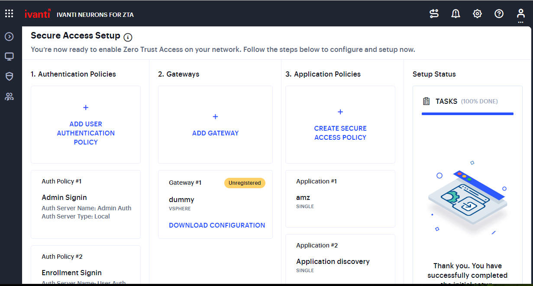The width and height of the screenshot is (533, 286).
Task: Open the app launcher grid menu
Action: pos(9,13)
